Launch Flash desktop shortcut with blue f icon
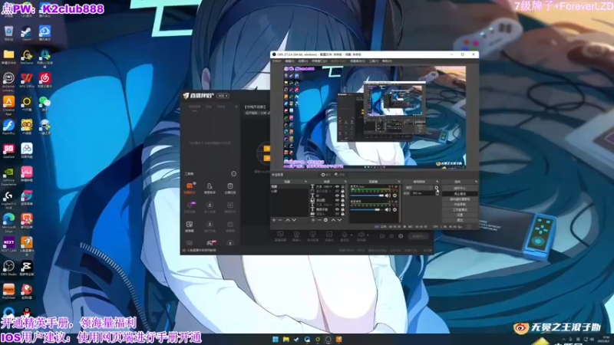614x345 pixels. click(x=8, y=127)
